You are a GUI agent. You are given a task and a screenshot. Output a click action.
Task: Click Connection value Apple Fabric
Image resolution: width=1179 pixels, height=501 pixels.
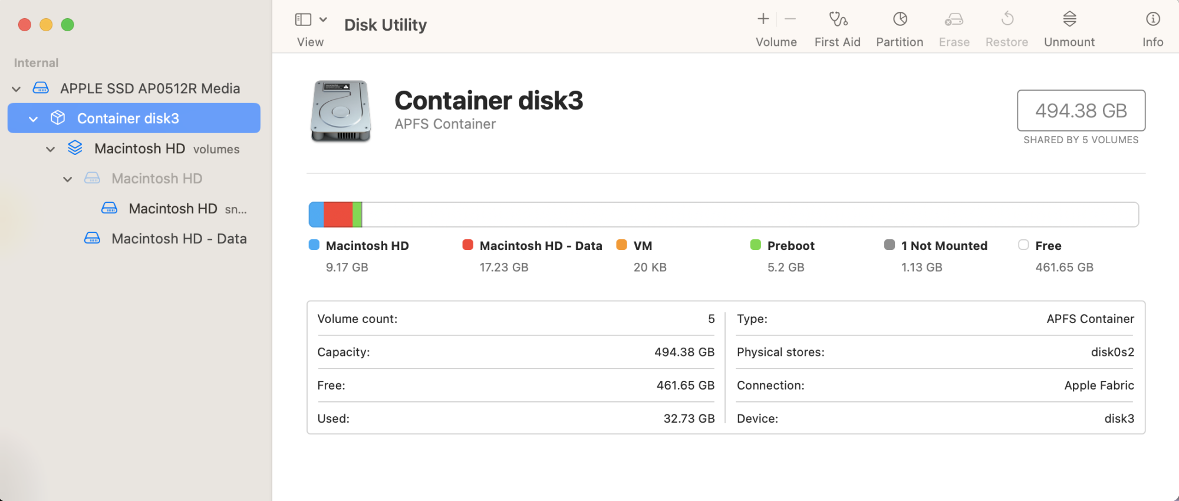[1099, 385]
